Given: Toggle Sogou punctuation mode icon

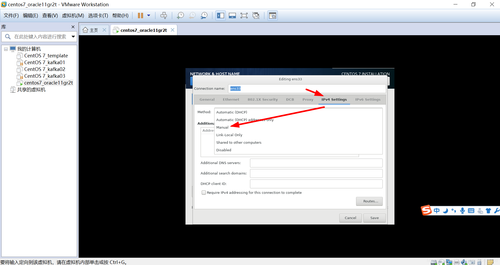Looking at the screenshot, I should click(454, 211).
